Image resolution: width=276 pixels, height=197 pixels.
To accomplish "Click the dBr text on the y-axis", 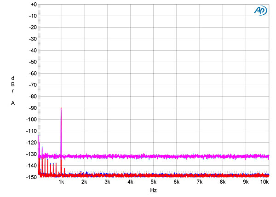I will [x=13, y=84].
